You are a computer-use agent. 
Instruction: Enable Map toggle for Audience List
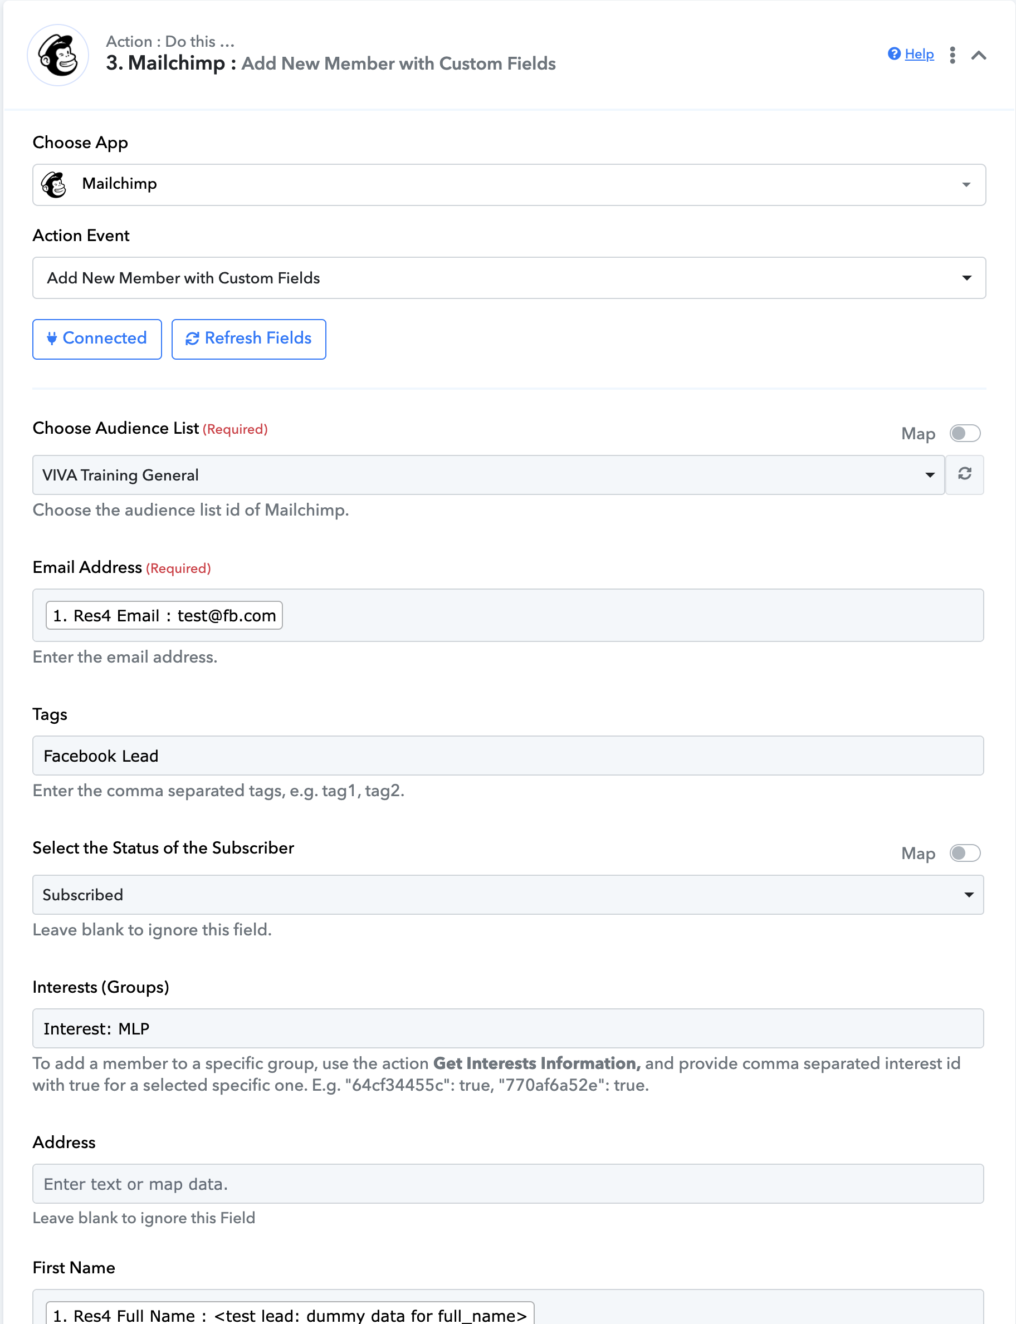coord(965,434)
